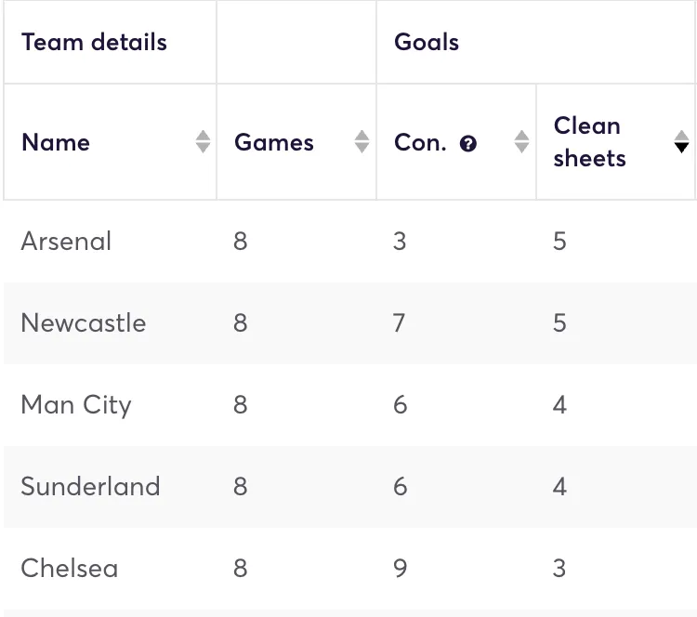The width and height of the screenshot is (697, 617).
Task: Click Chelsea's clean sheets value 3
Action: 559,569
